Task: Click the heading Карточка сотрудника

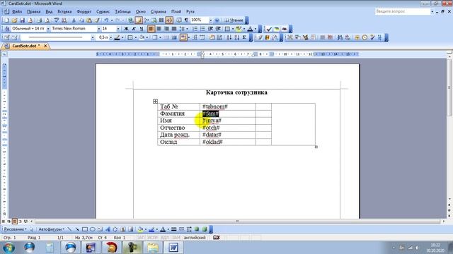Action: (x=236, y=92)
